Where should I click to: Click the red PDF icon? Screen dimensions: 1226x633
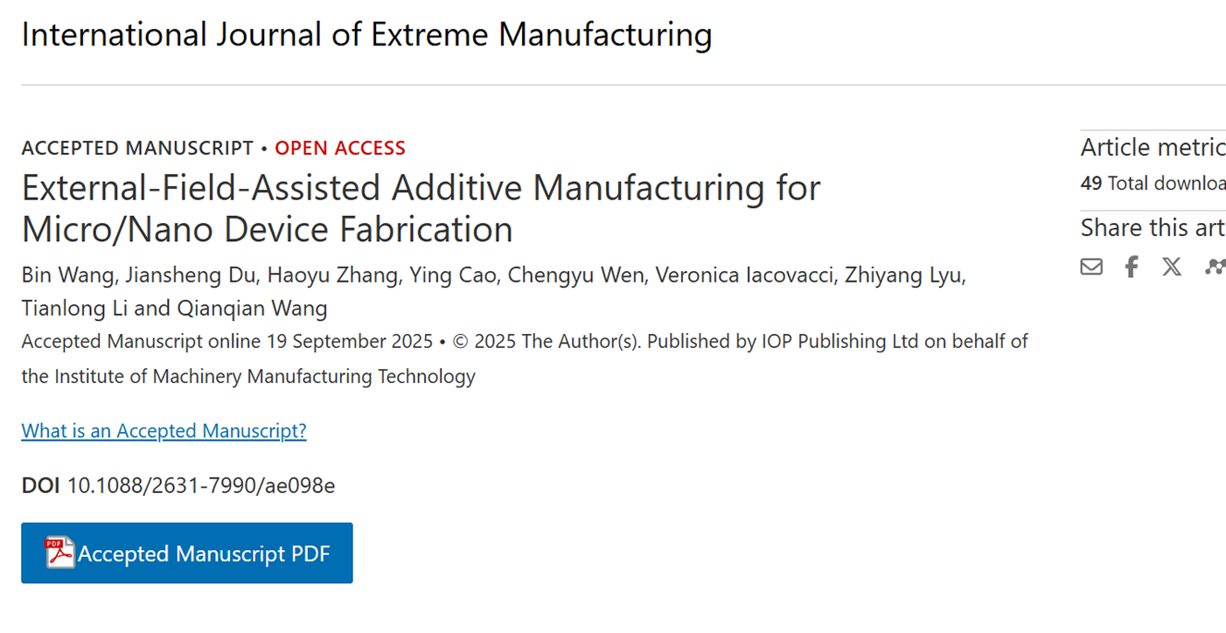pos(60,553)
